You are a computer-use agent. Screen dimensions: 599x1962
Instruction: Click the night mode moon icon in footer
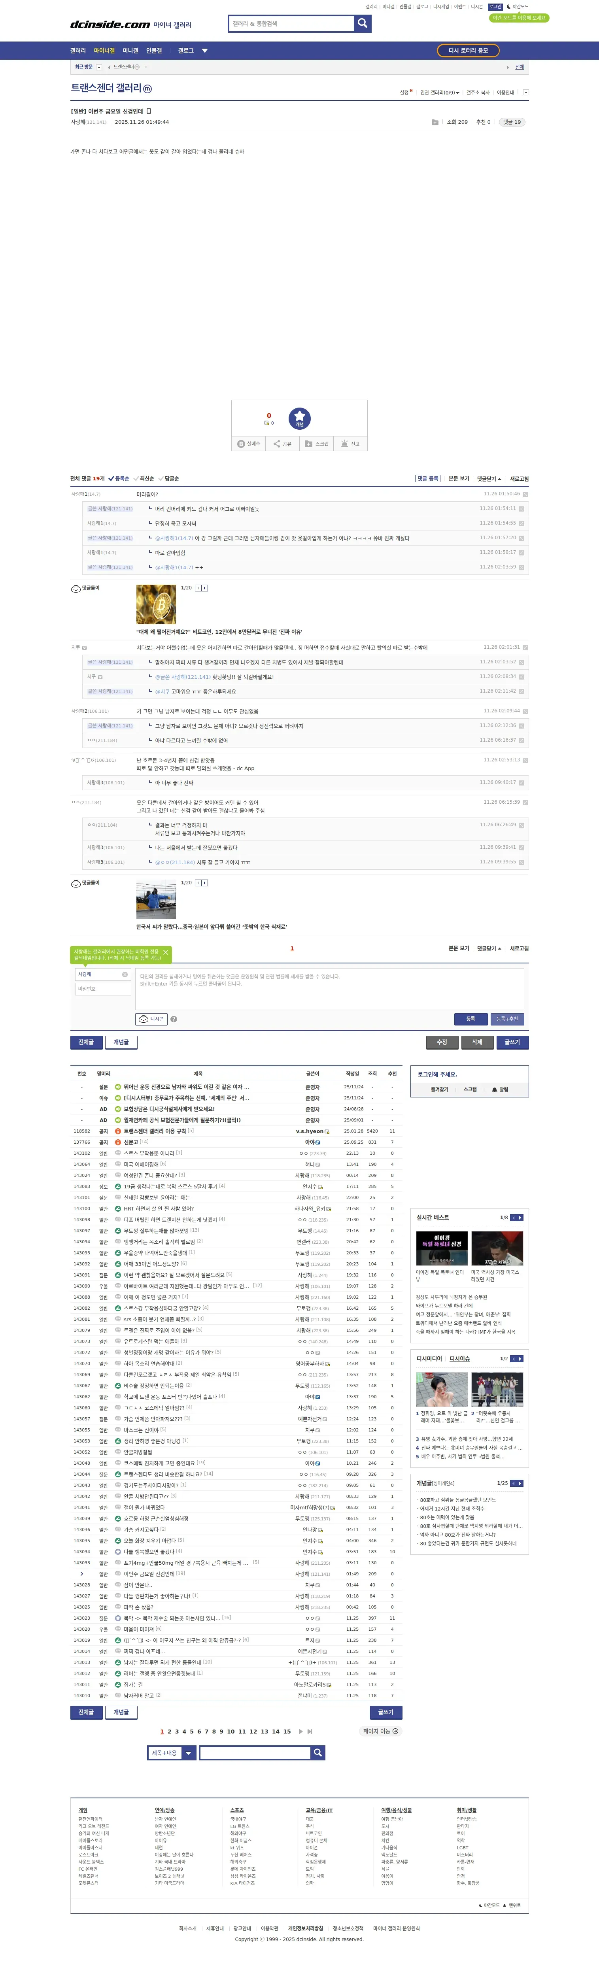pyautogui.click(x=481, y=1905)
